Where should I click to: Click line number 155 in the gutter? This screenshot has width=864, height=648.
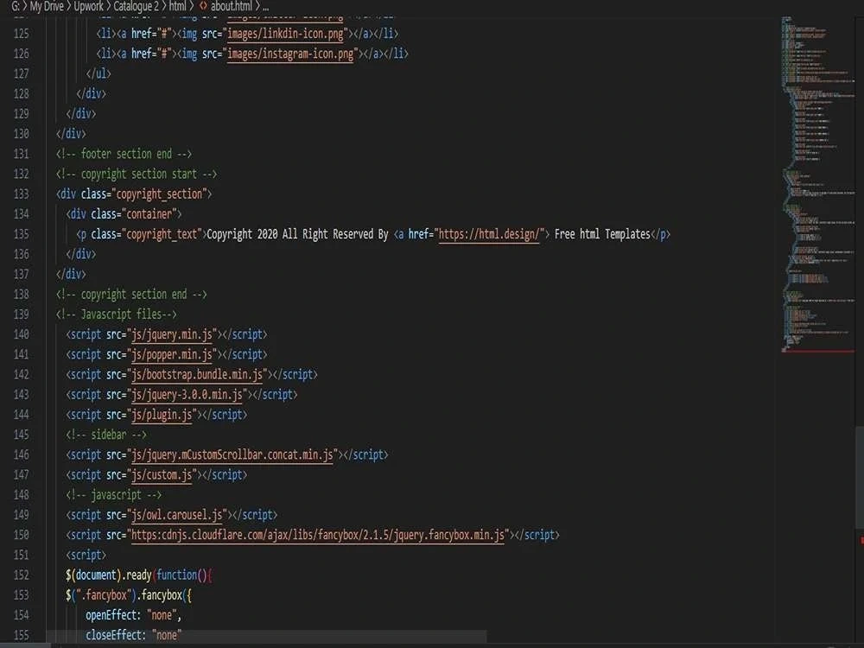22,635
